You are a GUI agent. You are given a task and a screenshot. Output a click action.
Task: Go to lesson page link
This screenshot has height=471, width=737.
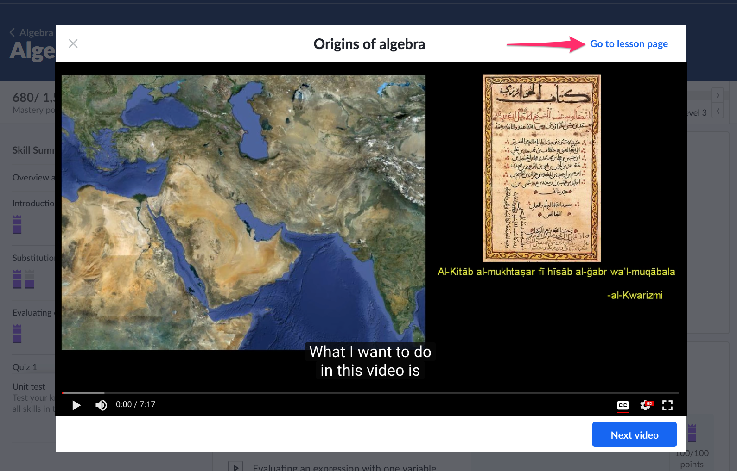coord(629,44)
